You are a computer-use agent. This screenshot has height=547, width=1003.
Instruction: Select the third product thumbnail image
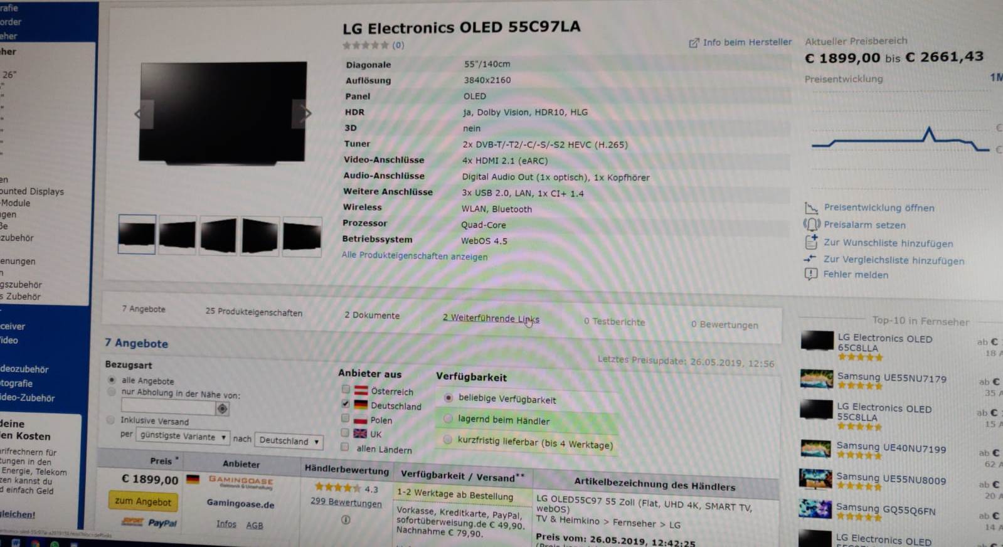[x=218, y=235]
